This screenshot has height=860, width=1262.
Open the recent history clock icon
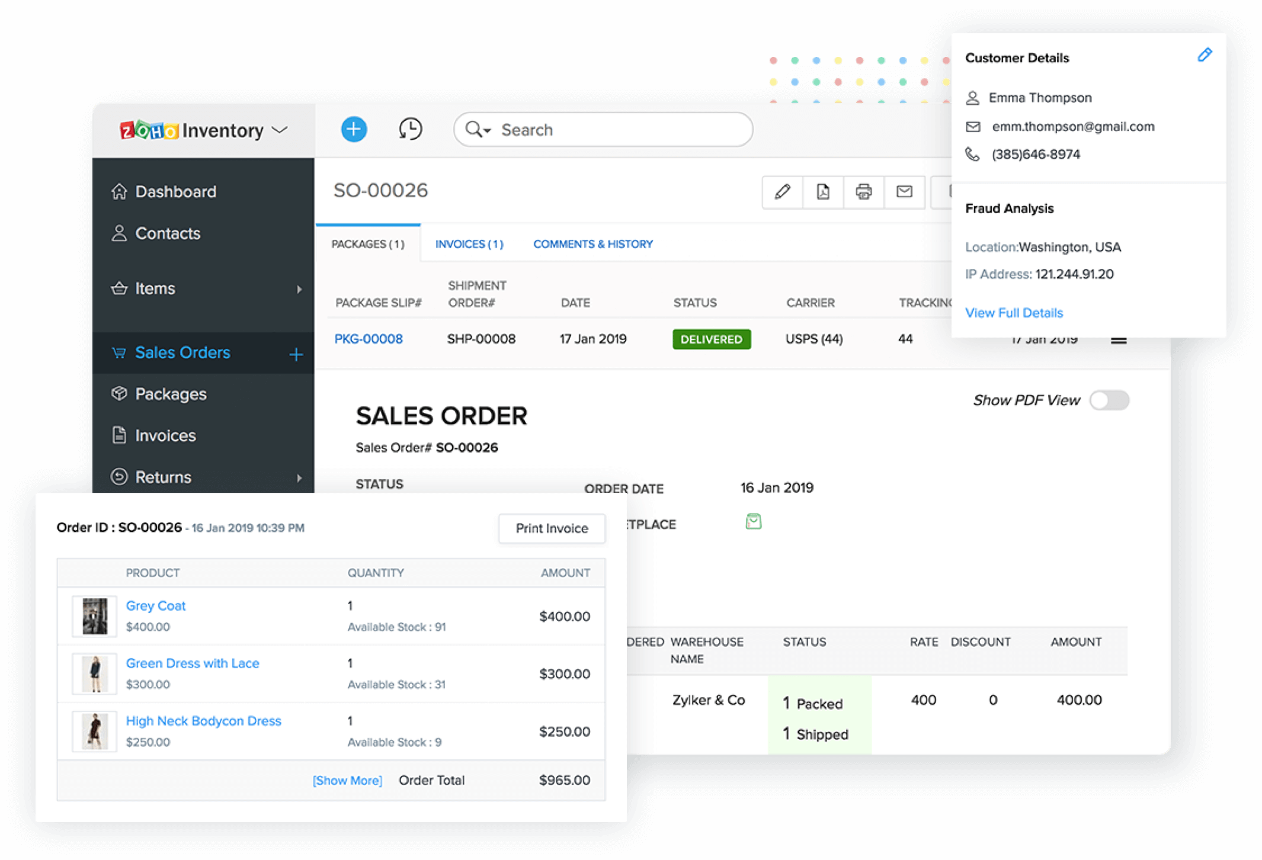409,129
